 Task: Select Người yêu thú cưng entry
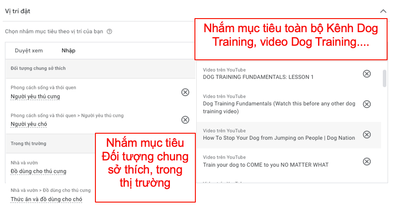click(35, 97)
